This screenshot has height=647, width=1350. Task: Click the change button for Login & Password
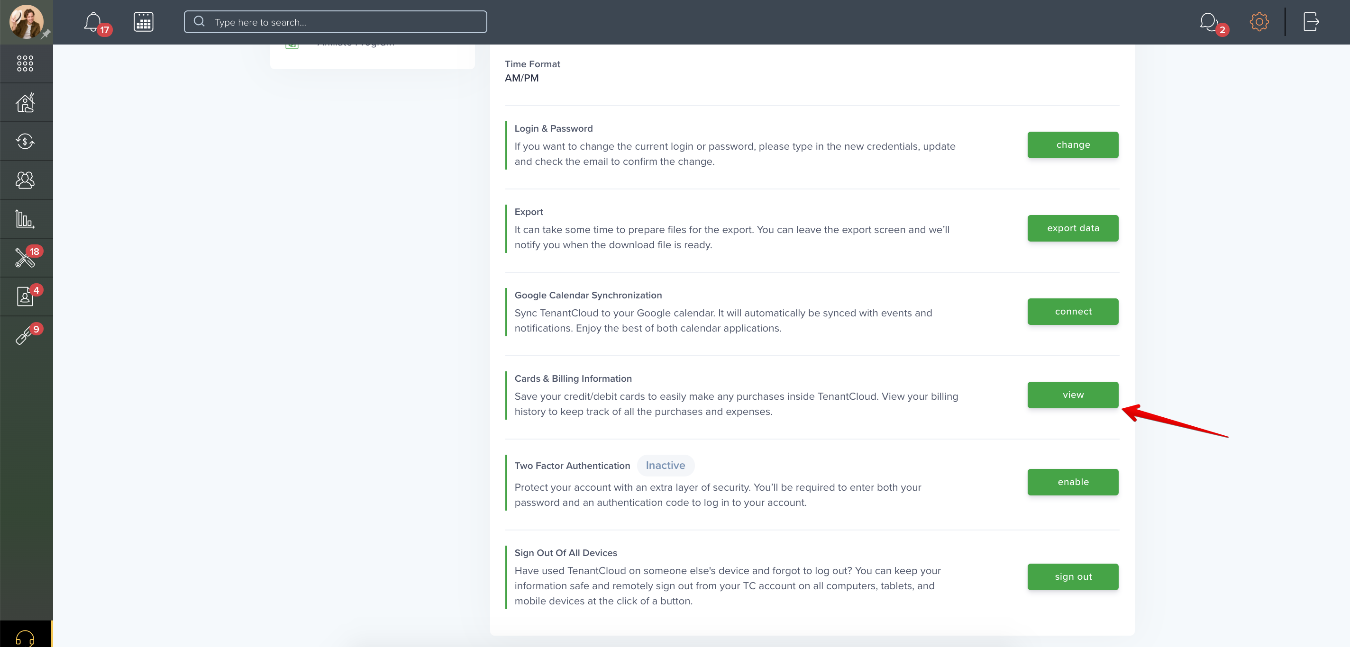[1073, 145]
